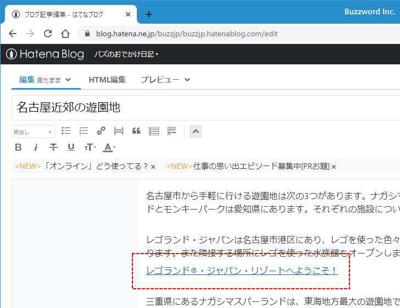Click the paragraph starting 名古屋市から手軽に
Viewport: 400px width, 308px height.
[x=273, y=202]
